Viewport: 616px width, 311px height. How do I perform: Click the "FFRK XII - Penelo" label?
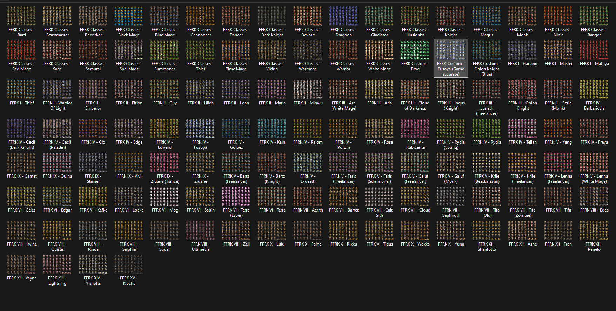point(594,247)
